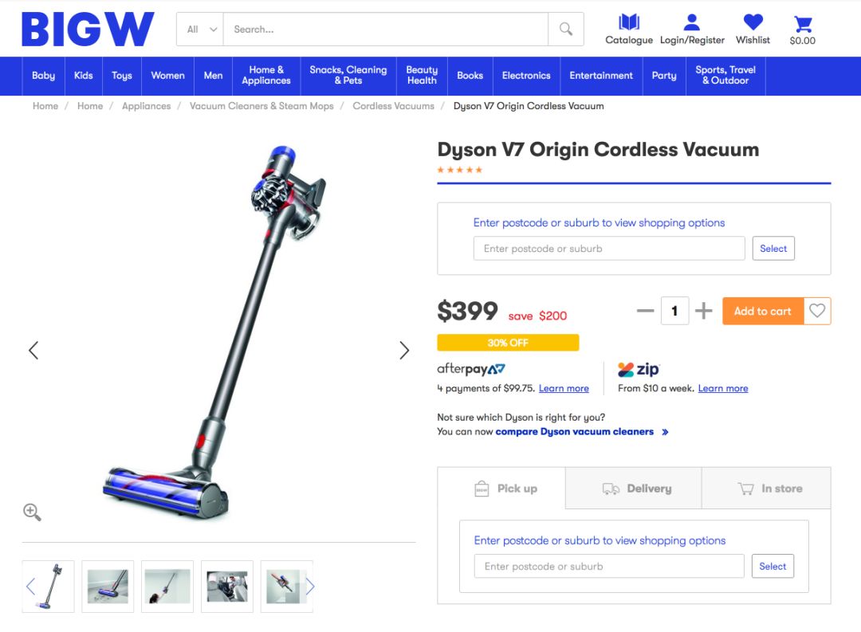Open the Login/Register person icon
This screenshot has width=861, height=632.
(x=692, y=22)
